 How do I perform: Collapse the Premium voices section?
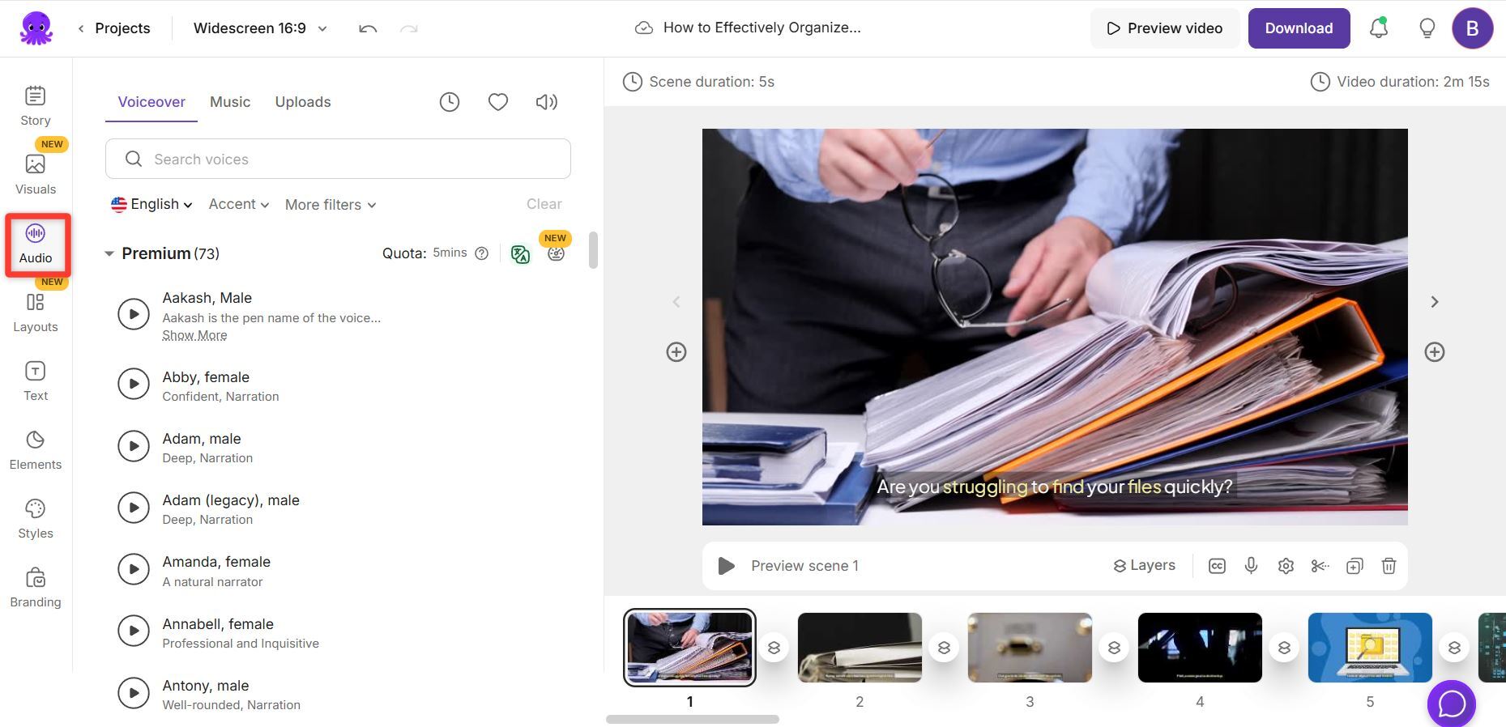[x=109, y=254]
